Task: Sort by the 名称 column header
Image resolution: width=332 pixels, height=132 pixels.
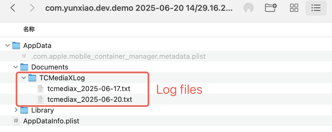Action: 29,29
